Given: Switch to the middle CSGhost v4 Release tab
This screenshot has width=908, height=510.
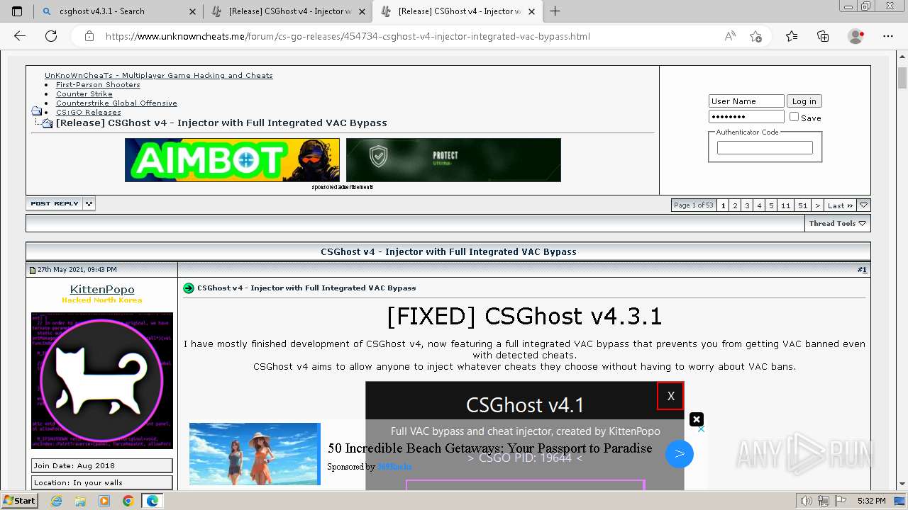Looking at the screenshot, I should pos(289,11).
